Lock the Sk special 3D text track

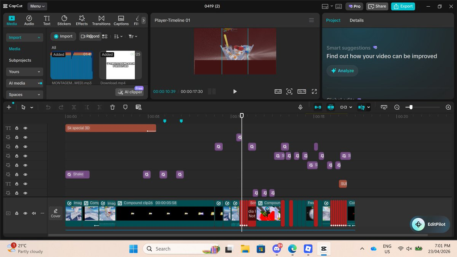[17, 128]
